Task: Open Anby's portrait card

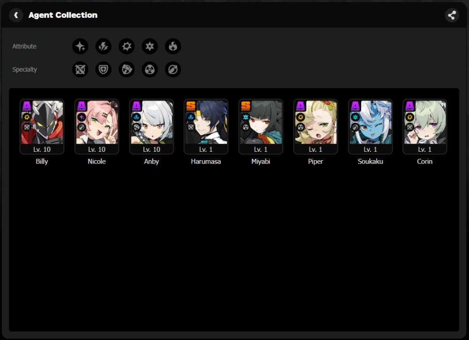Action: (151, 126)
